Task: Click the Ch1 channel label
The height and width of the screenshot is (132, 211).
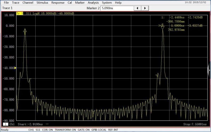Action: point(12,124)
